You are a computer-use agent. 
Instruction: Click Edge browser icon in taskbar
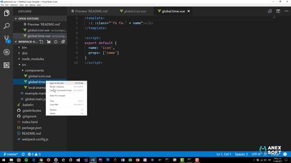tap(34, 160)
